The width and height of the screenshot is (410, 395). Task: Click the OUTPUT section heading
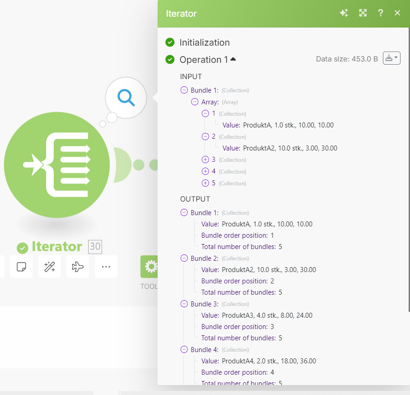point(195,199)
